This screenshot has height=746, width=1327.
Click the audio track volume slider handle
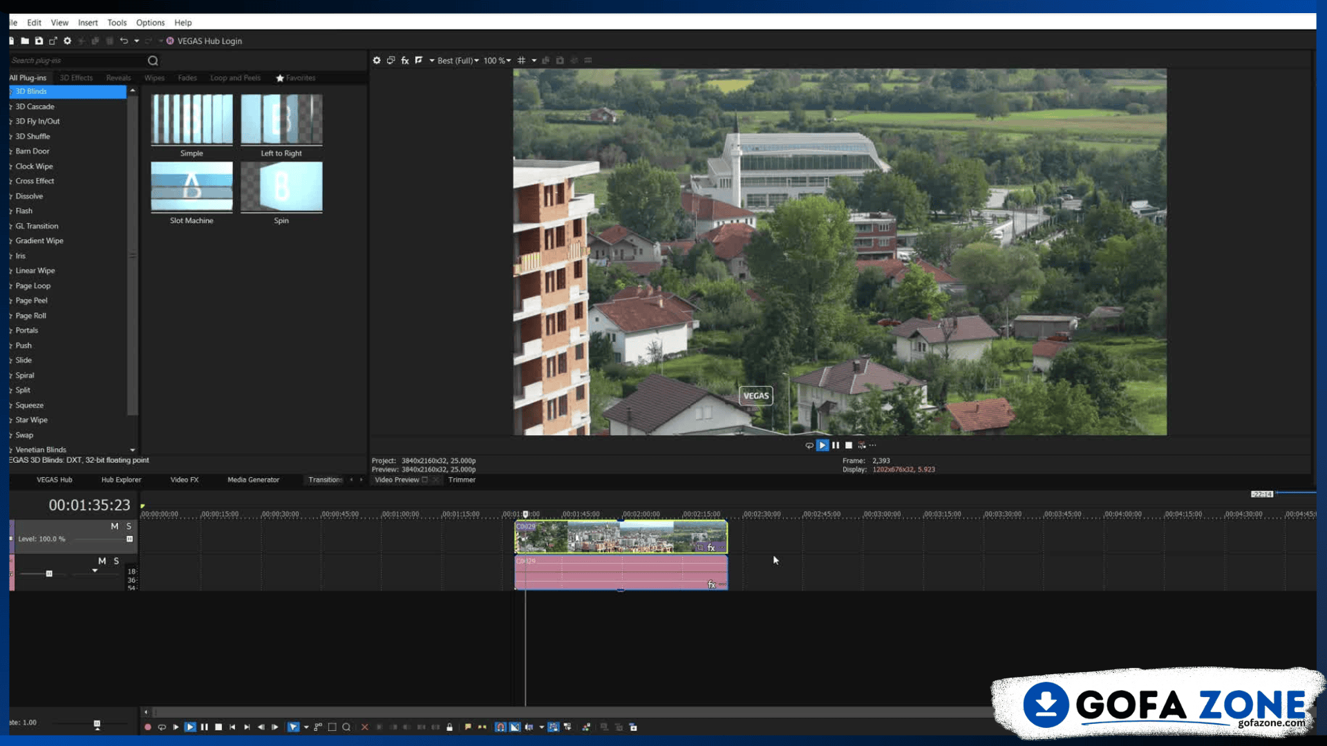point(49,574)
